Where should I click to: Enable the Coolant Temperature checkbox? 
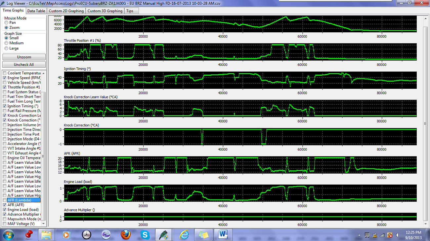[x=5, y=73]
